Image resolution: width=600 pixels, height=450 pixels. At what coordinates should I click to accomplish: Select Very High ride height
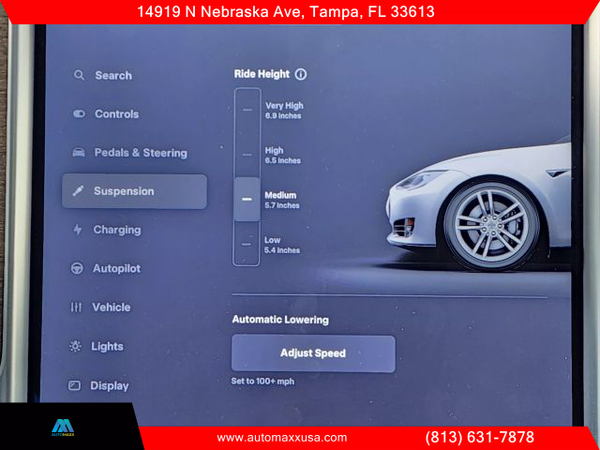click(247, 110)
